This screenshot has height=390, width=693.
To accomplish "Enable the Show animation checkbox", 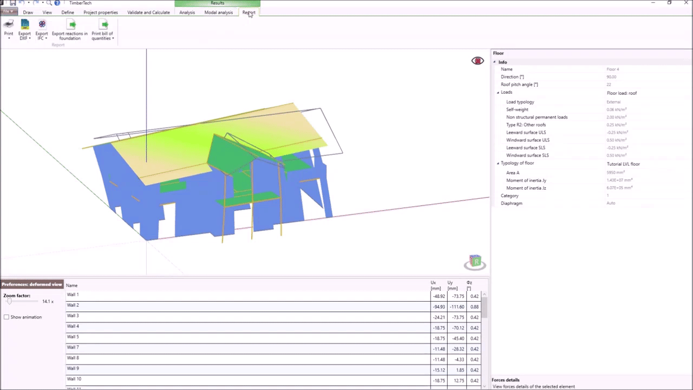I will pos(6,317).
